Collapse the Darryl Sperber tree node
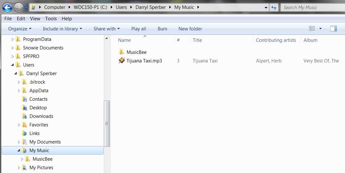This screenshot has width=345, height=173. click(x=16, y=74)
